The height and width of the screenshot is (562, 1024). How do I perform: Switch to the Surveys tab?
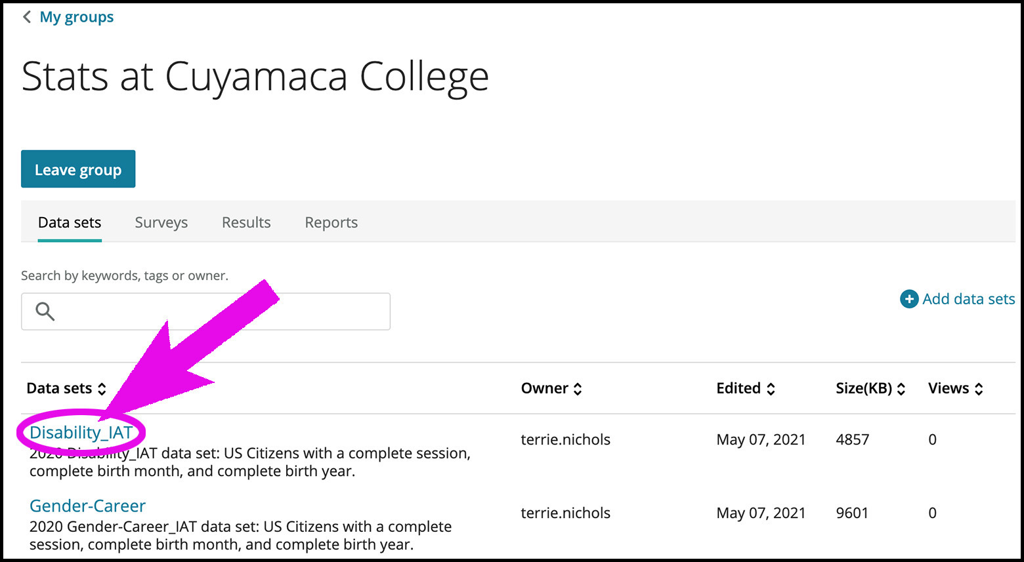tap(161, 223)
